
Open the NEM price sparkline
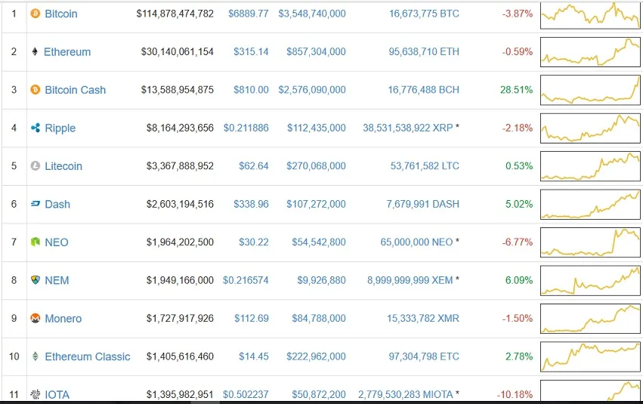point(590,281)
